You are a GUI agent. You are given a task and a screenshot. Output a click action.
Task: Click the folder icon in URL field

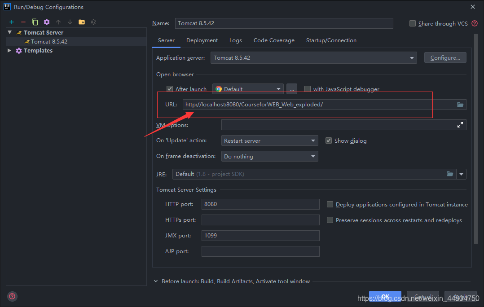click(x=460, y=105)
